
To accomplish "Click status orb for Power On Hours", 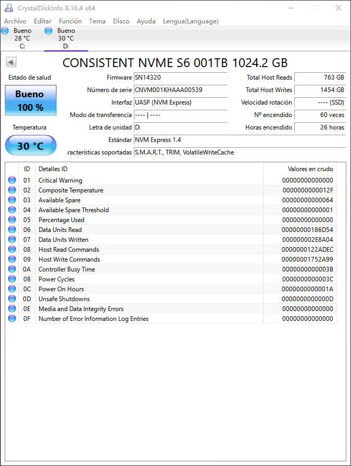I will click(x=12, y=289).
